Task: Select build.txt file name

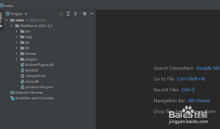Action: point(32,70)
